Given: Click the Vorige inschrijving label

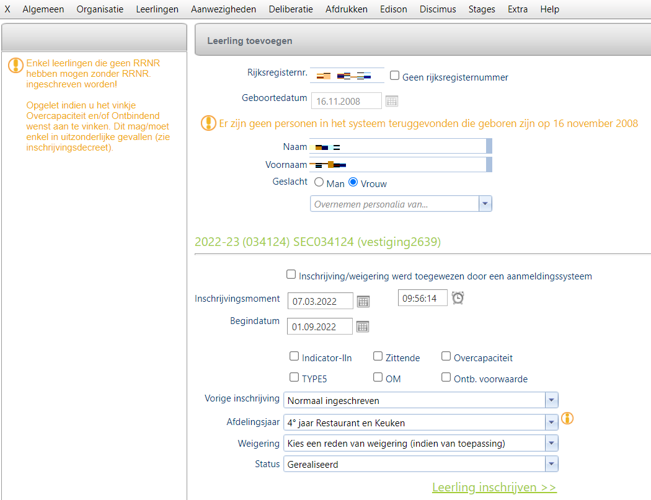Looking at the screenshot, I should click(242, 398).
